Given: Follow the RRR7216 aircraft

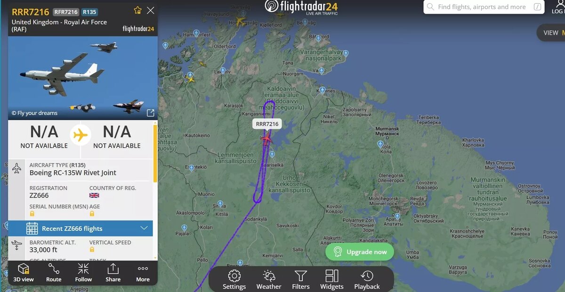Looking at the screenshot, I should click(x=83, y=273).
